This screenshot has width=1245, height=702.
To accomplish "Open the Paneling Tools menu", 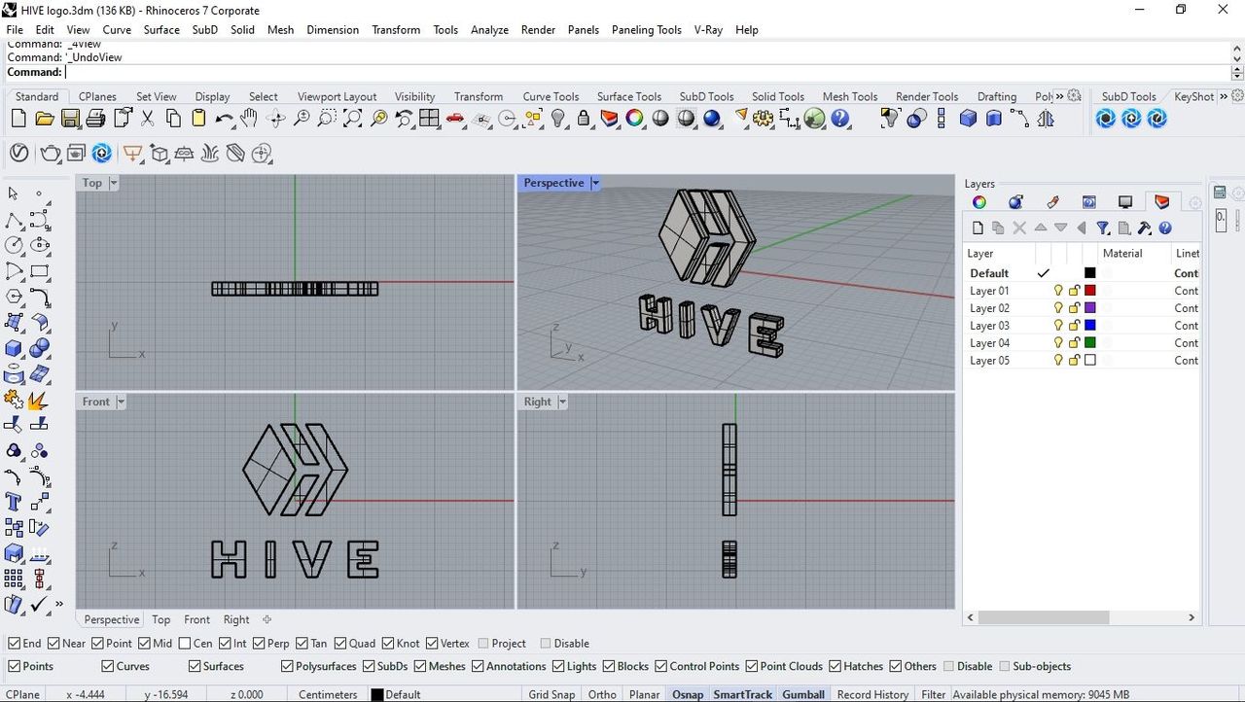I will 647,30.
